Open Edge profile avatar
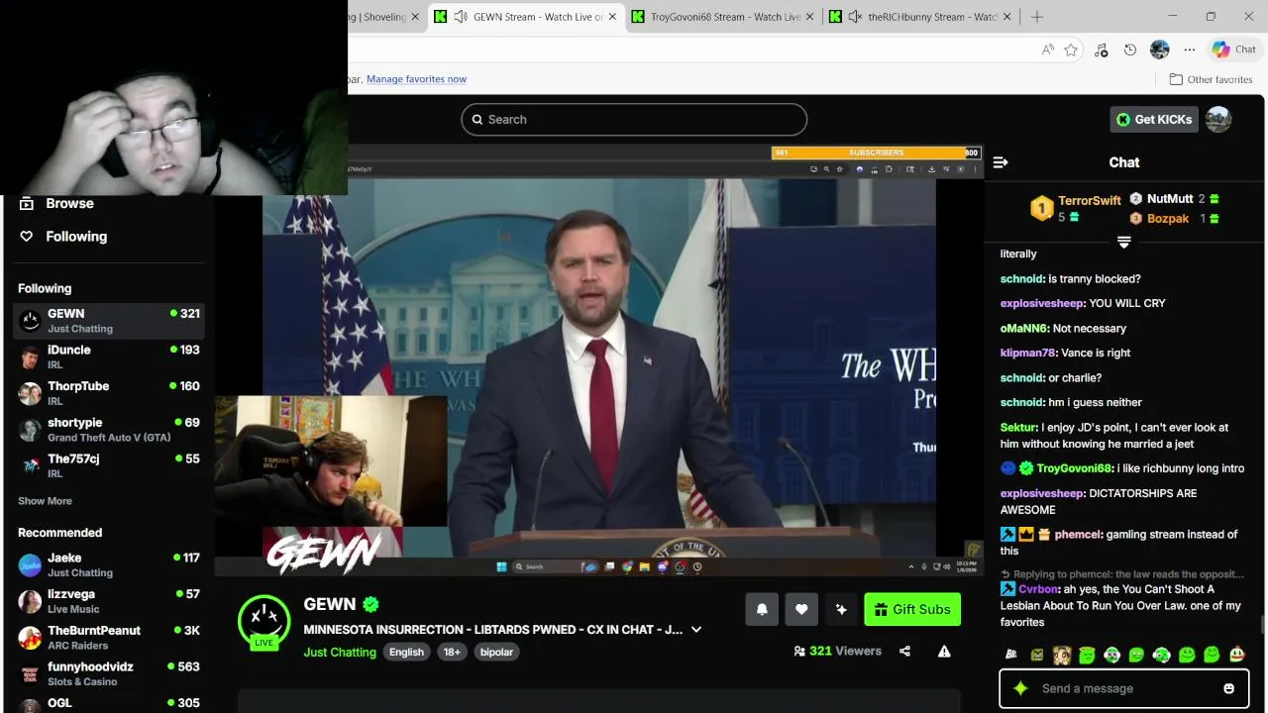Screen dimensions: 1268x713 coord(1159,50)
